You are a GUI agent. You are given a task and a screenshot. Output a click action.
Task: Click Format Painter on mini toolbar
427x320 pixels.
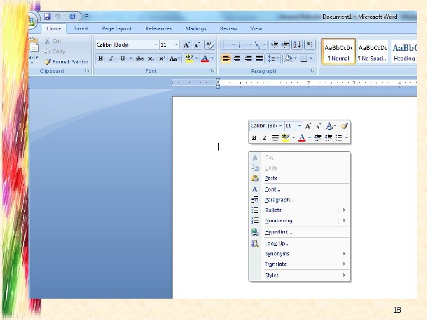coord(344,126)
